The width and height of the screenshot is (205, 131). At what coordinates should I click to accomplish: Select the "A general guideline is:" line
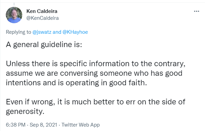click(44, 45)
